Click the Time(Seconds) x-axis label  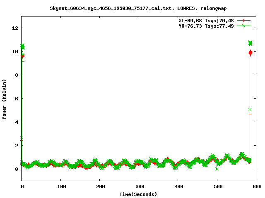pos(138,194)
